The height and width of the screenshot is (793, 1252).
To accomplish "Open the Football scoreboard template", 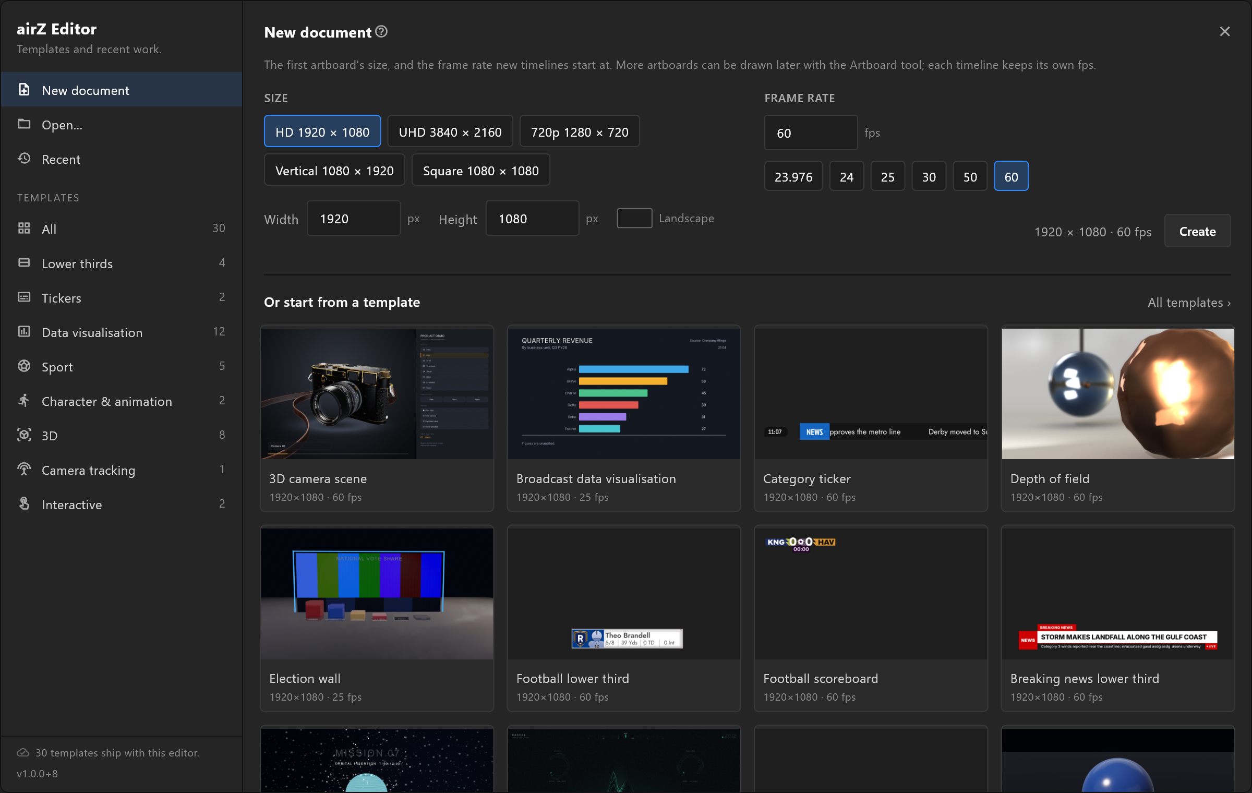I will 871,618.
